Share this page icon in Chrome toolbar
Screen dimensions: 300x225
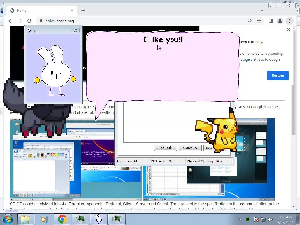[250, 21]
